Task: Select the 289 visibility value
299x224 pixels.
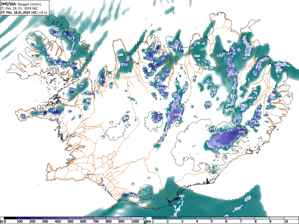Action: point(161,88)
